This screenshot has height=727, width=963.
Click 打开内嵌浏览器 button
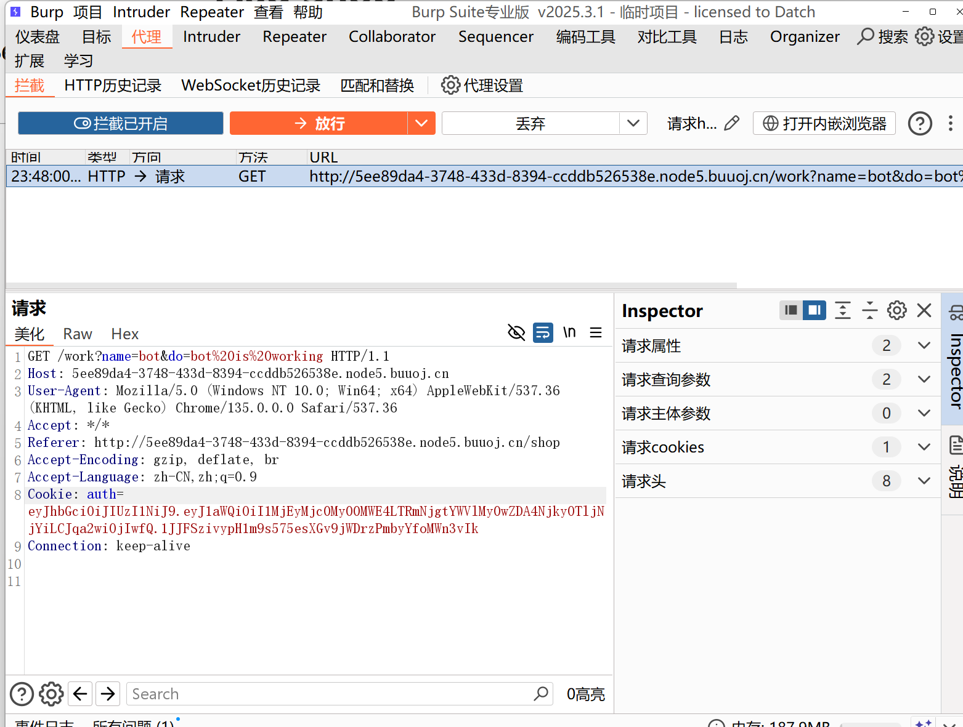click(824, 124)
